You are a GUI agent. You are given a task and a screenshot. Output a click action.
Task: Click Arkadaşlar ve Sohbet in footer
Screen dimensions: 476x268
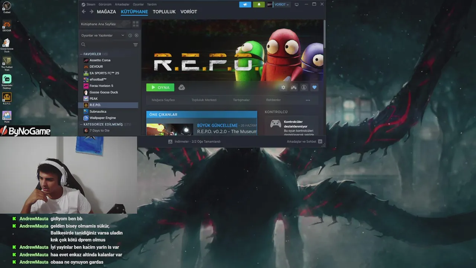point(302,141)
